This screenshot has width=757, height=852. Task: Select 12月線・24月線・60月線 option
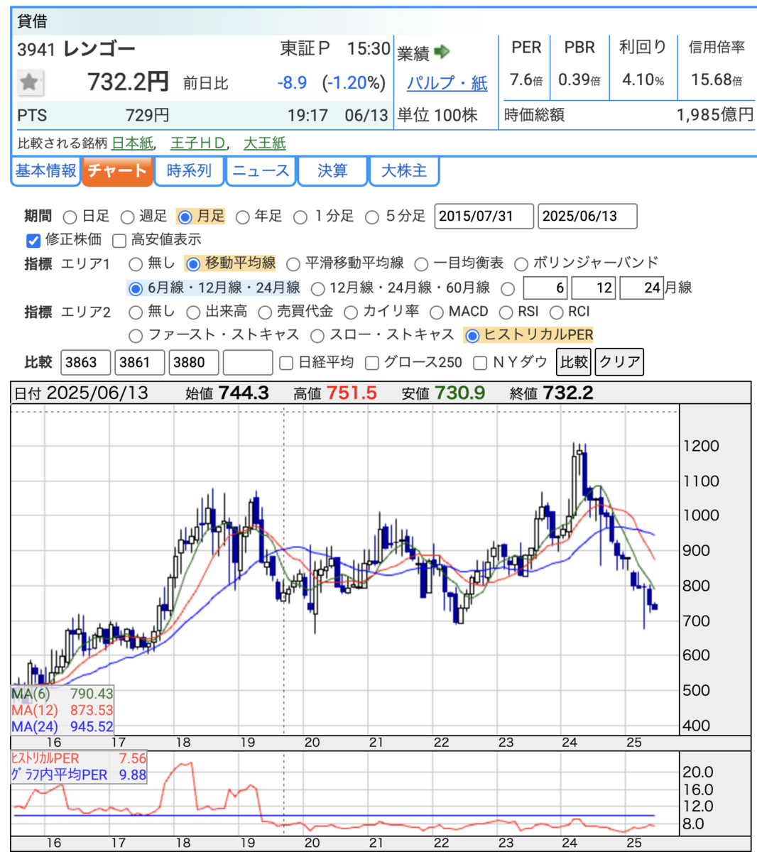(318, 288)
